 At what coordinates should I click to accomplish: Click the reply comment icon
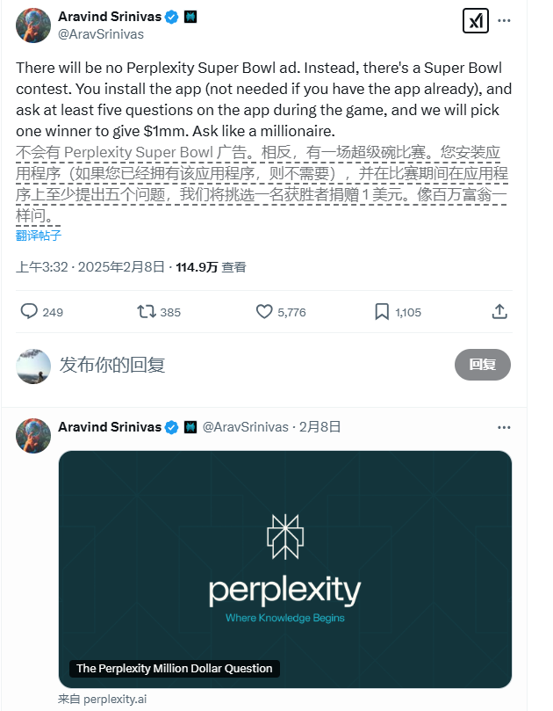[29, 311]
